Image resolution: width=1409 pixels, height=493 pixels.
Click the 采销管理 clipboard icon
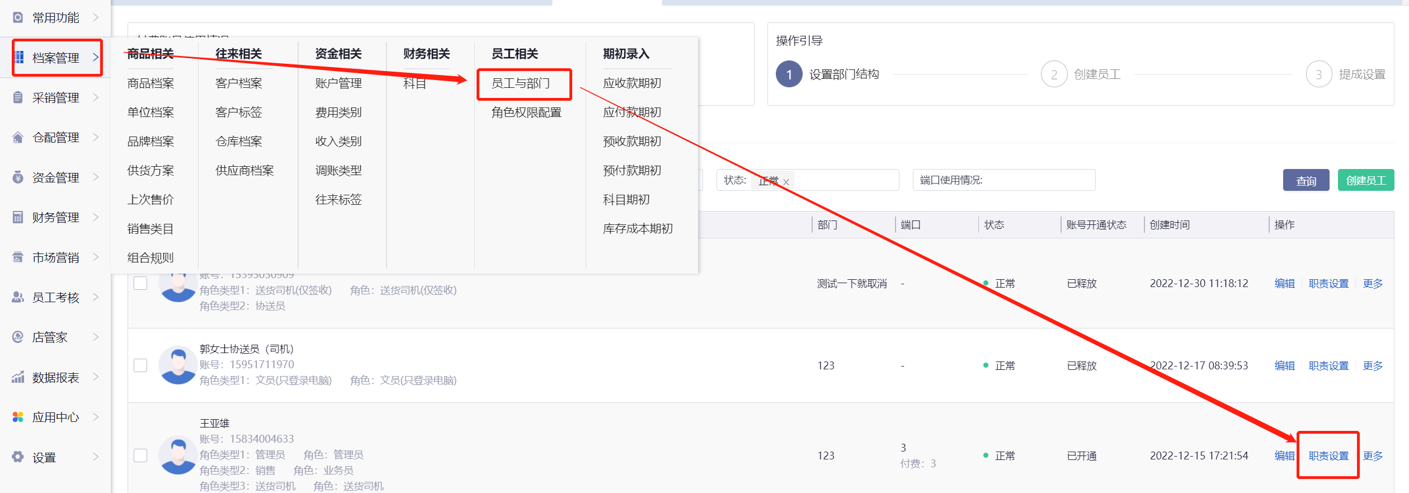[x=18, y=97]
